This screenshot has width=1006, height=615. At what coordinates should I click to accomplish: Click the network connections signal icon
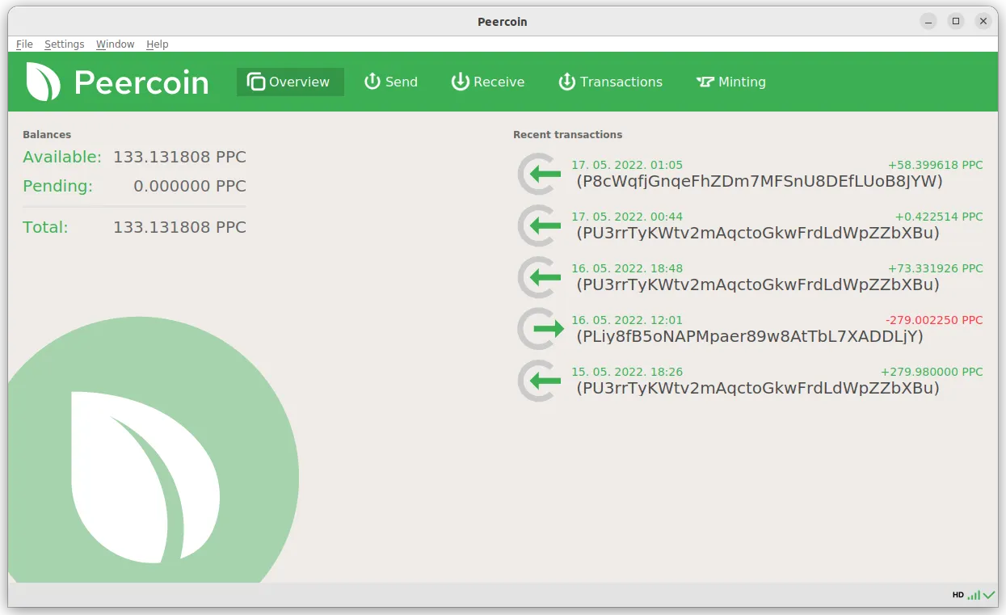(974, 595)
